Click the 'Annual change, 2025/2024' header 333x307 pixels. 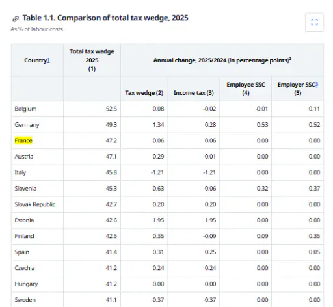(222, 60)
